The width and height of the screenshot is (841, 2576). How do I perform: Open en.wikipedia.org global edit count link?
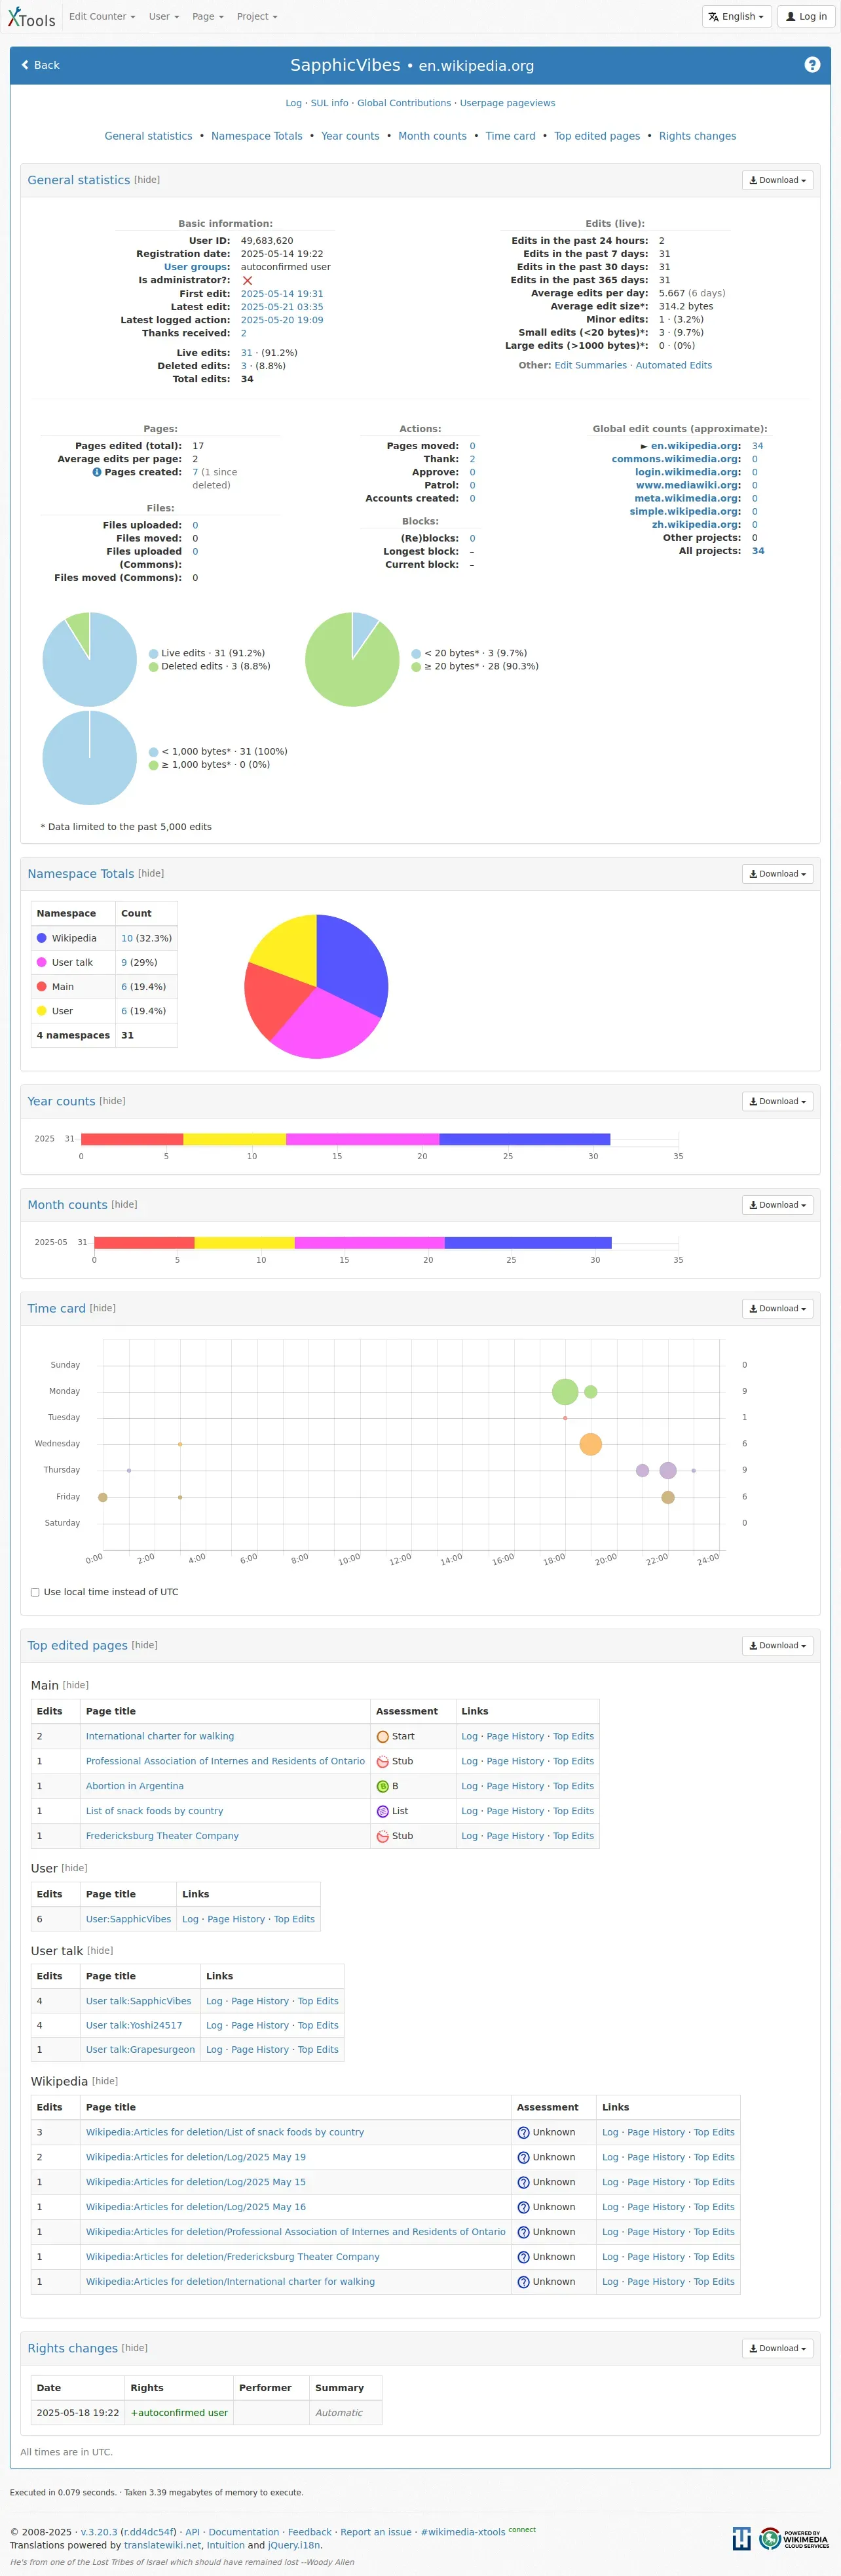click(x=695, y=446)
